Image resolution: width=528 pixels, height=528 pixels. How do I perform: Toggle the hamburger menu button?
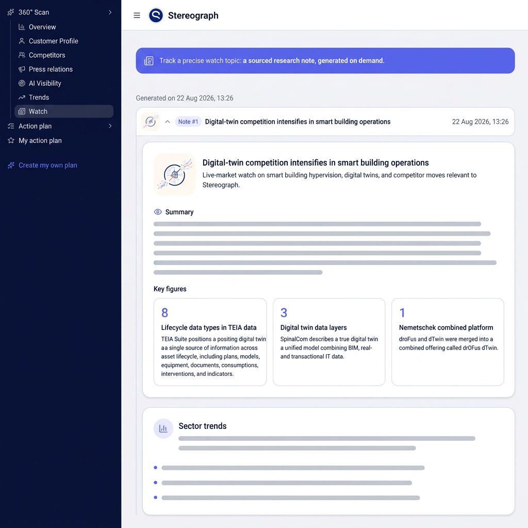pyautogui.click(x=137, y=15)
